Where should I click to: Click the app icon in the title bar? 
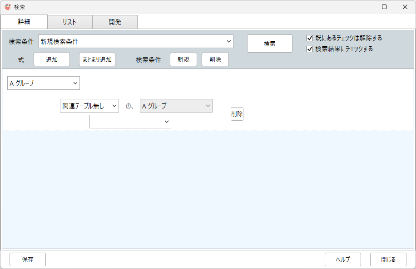tap(7, 7)
